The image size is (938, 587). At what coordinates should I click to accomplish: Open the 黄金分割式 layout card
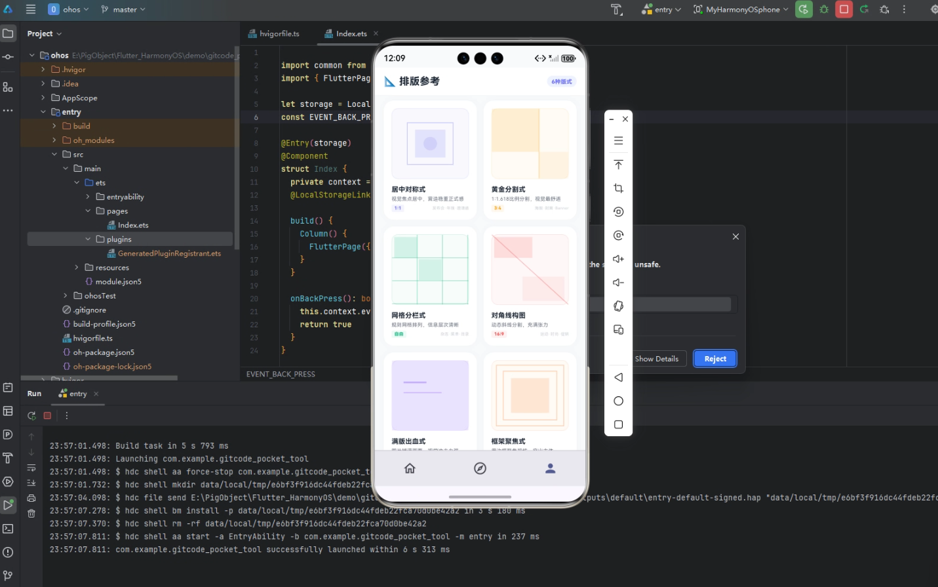tap(530, 159)
